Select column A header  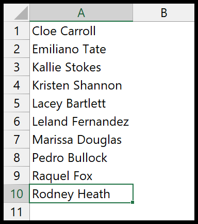click(x=81, y=13)
